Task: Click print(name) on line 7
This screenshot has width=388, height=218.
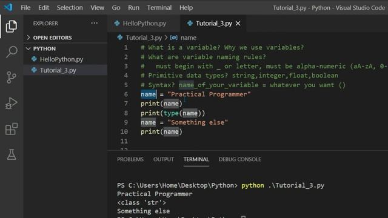Action: coord(161,104)
